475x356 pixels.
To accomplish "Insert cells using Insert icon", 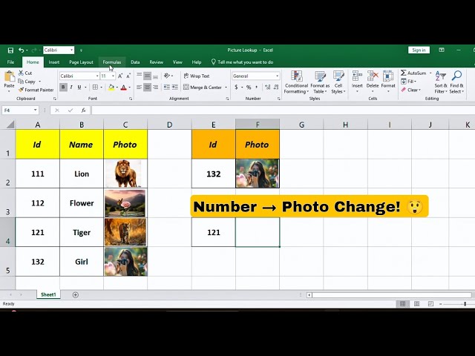I will point(357,82).
